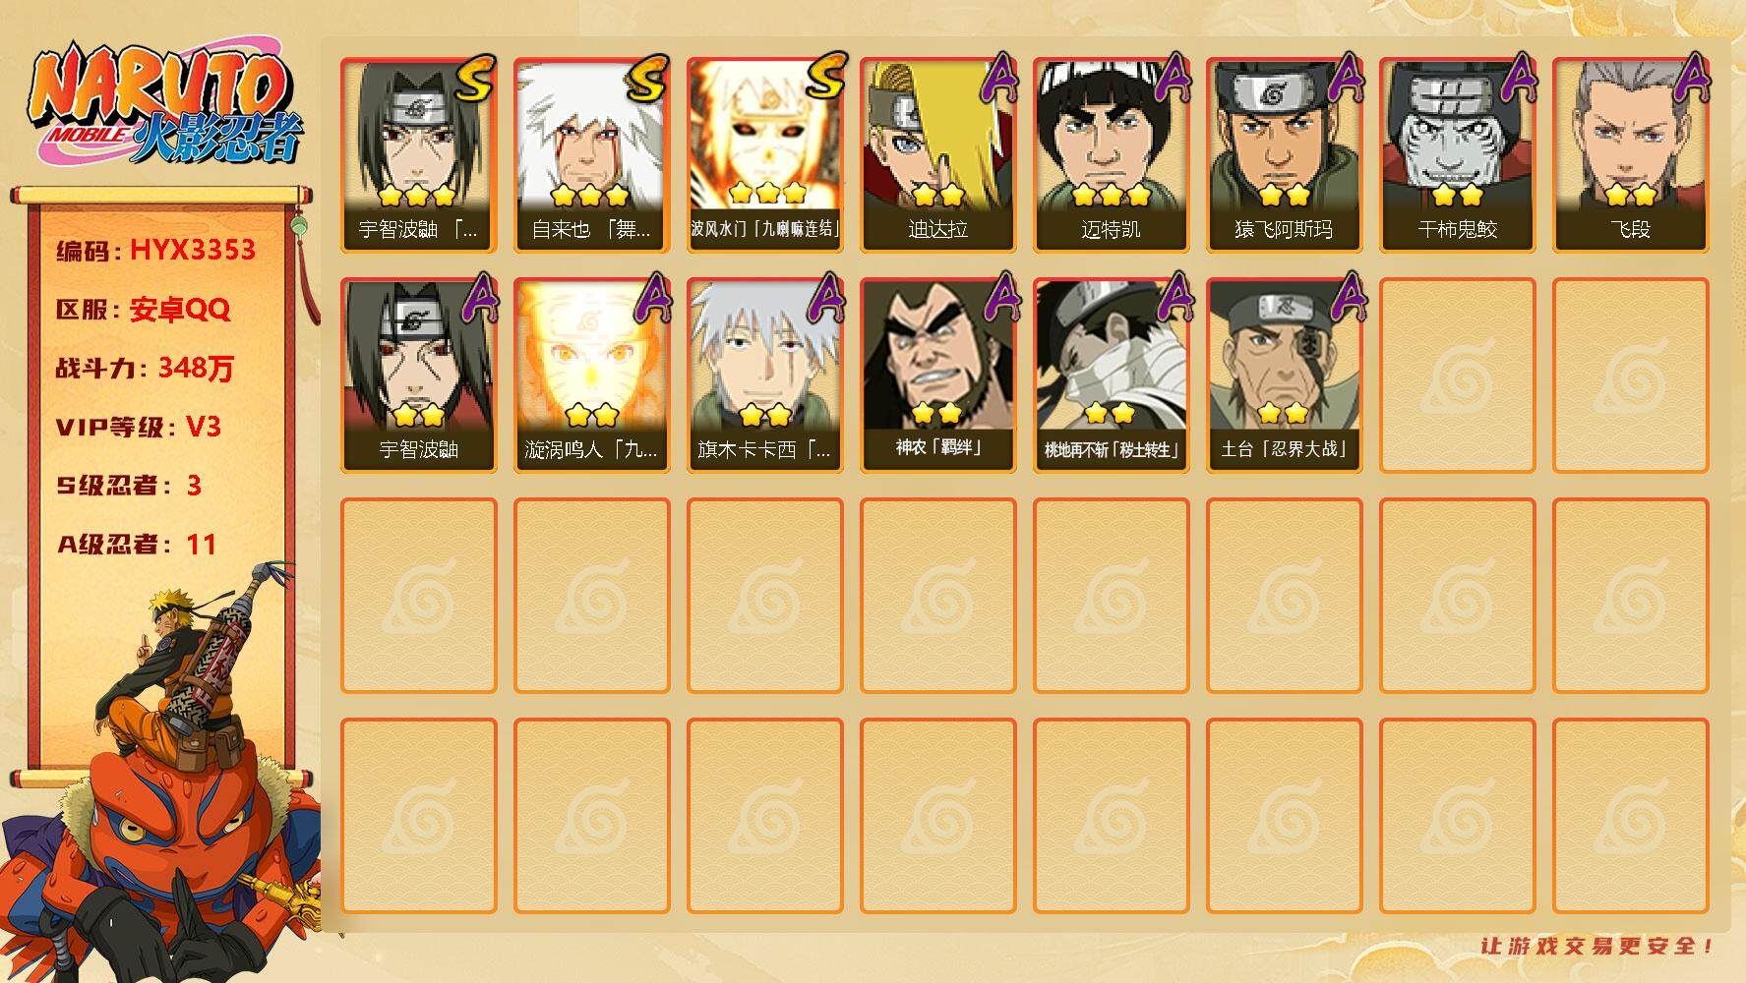Click the first empty slot after 土台

[x=1457, y=376]
